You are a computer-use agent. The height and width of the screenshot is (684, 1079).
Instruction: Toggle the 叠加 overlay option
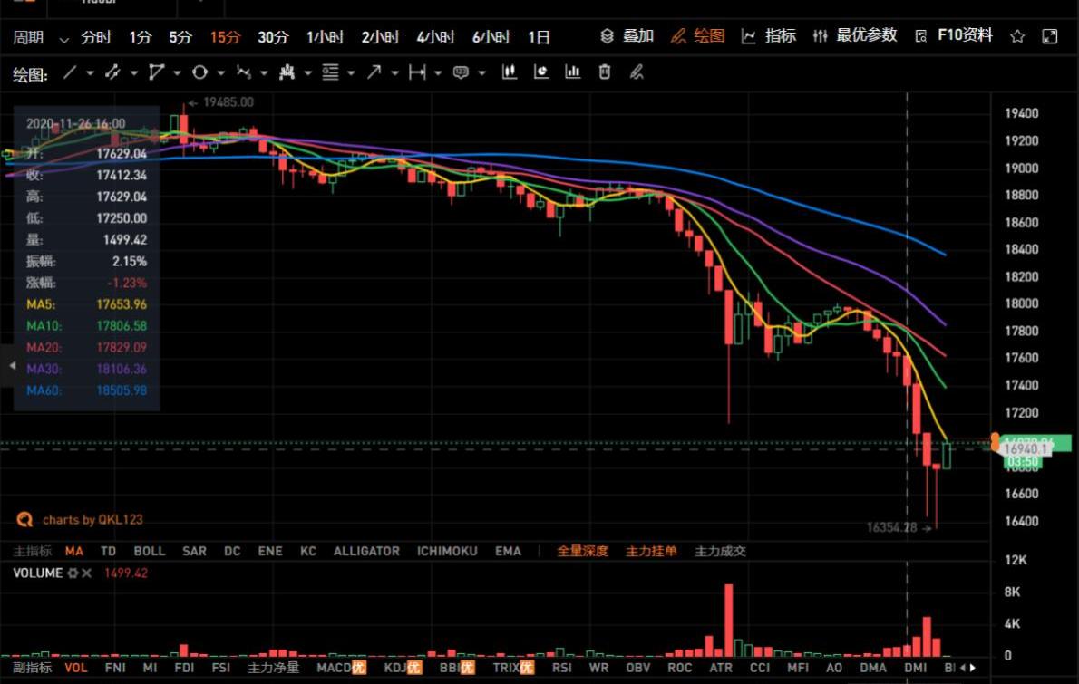click(627, 36)
